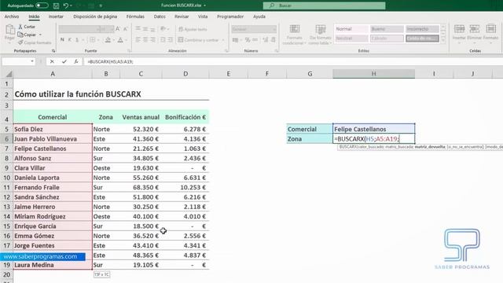Click Copiar formato brush
Screen dimensions: 503x283
pos(35,42)
